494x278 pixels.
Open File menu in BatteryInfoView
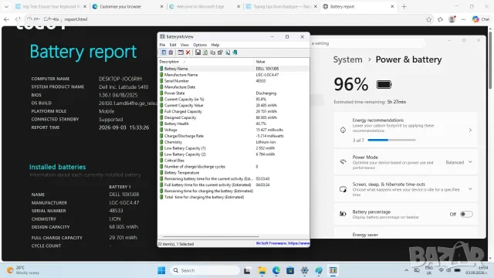(162, 45)
